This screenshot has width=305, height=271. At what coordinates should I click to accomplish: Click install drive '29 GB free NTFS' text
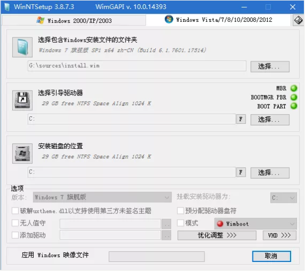tap(96, 156)
